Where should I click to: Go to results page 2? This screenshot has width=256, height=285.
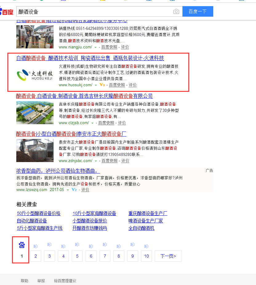tap(36, 256)
